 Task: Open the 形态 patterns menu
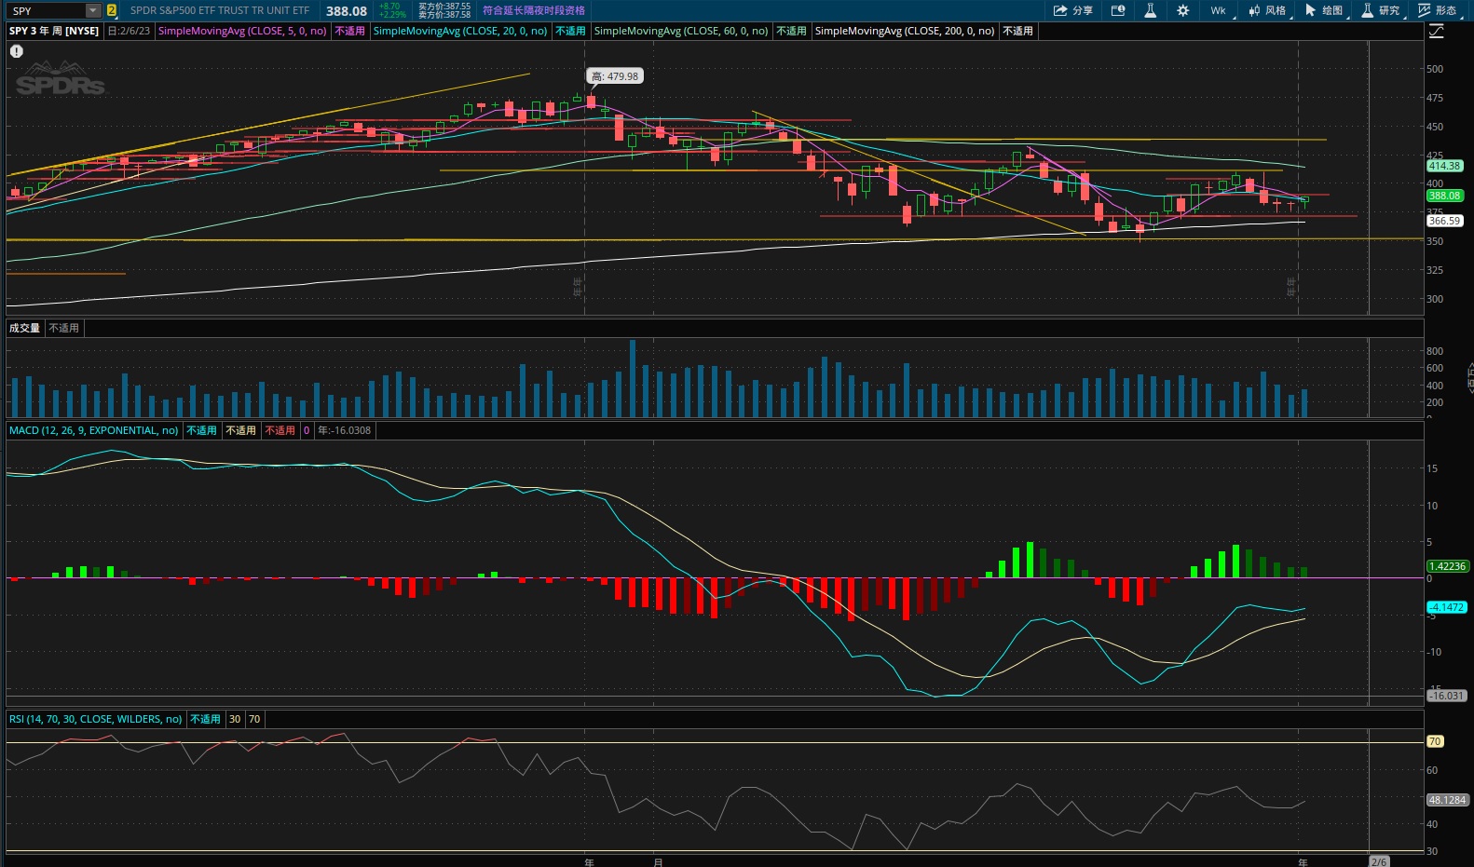1438,11
